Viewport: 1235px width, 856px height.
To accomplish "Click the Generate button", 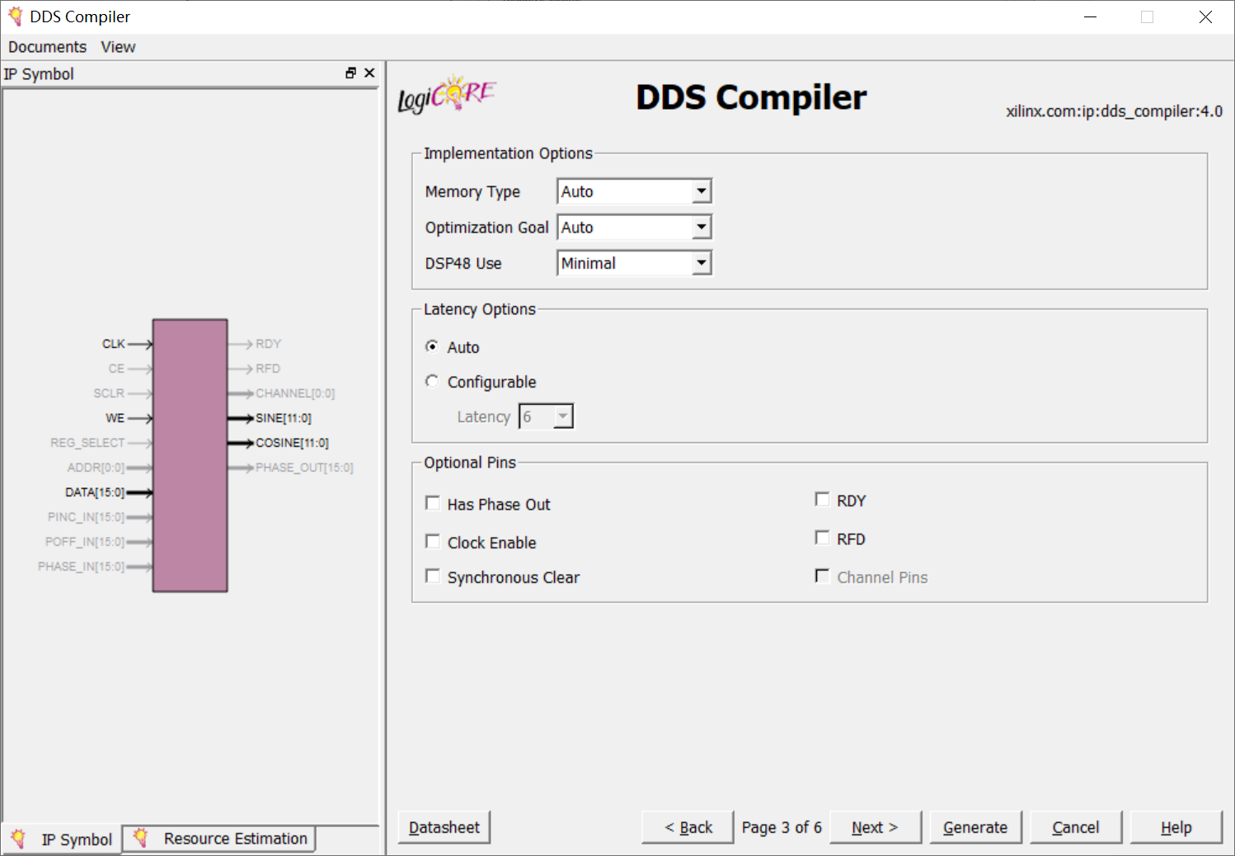I will pyautogui.click(x=976, y=827).
